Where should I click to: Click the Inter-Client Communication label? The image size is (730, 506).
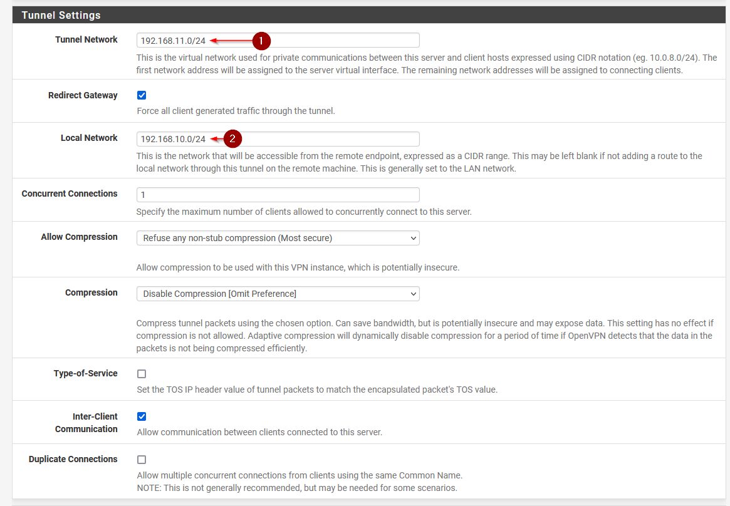(x=86, y=423)
